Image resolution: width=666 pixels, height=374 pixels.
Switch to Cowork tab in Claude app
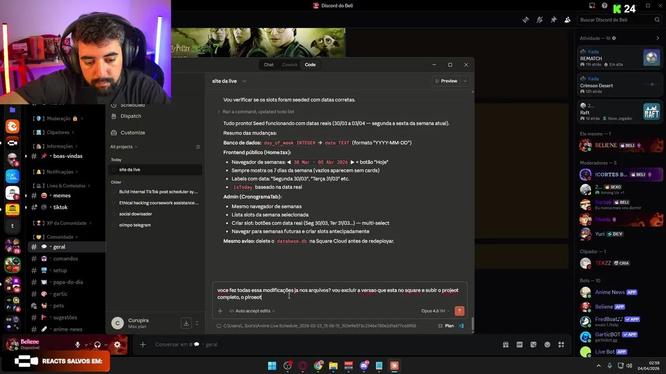(290, 64)
